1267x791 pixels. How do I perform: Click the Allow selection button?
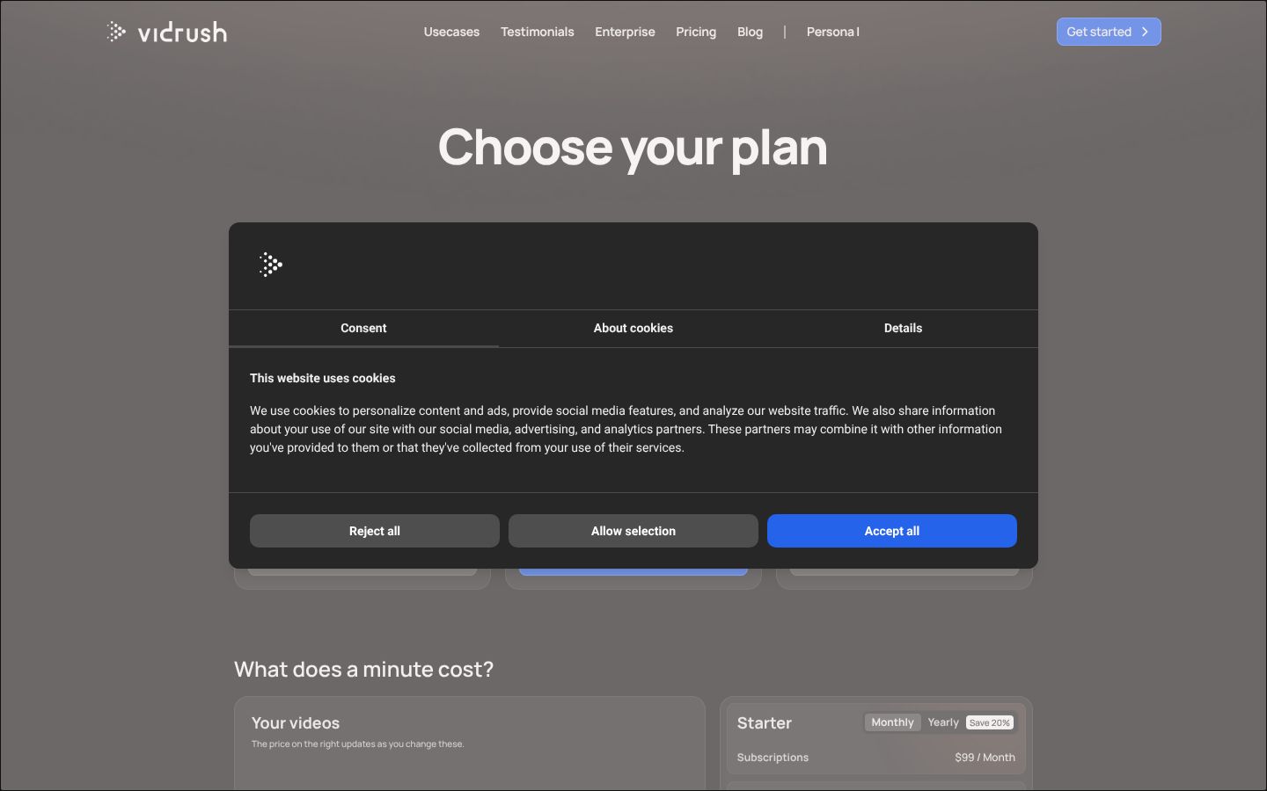point(633,531)
